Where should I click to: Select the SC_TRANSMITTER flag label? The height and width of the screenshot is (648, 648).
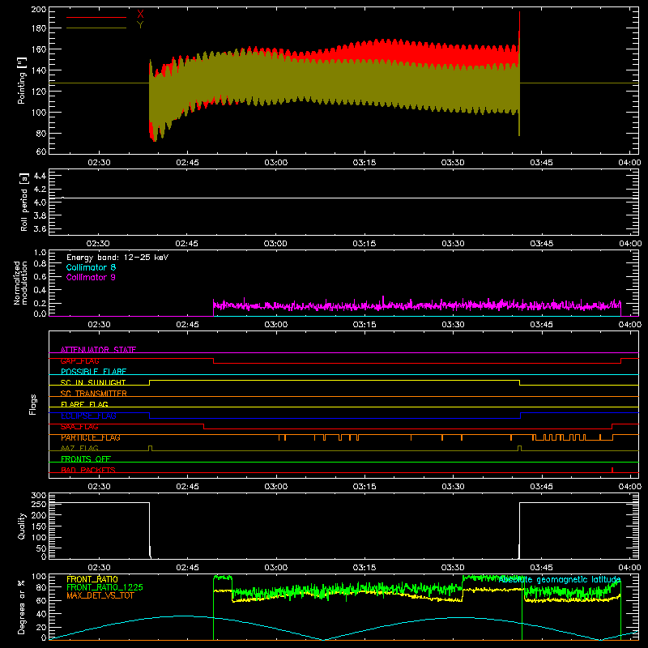click(94, 394)
